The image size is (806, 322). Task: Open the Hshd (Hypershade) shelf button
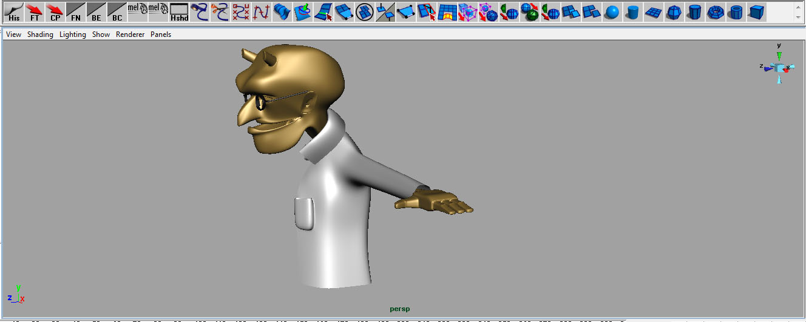pyautogui.click(x=179, y=12)
